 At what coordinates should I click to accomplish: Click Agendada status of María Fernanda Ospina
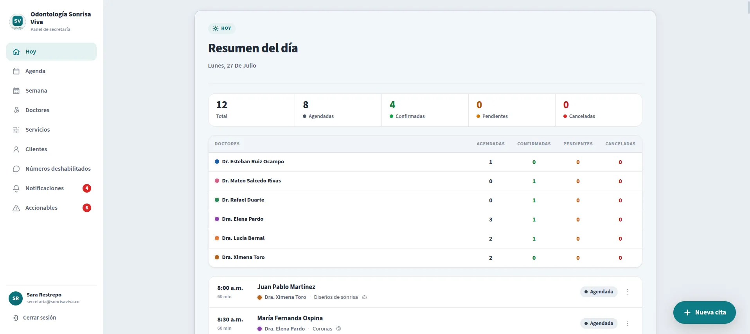tap(599, 323)
